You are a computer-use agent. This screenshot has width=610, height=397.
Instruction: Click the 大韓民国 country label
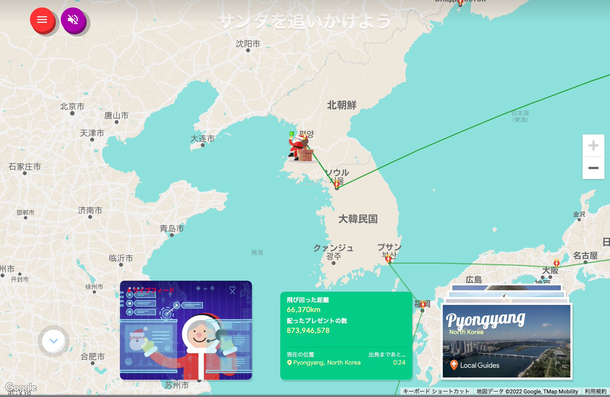pos(358,219)
